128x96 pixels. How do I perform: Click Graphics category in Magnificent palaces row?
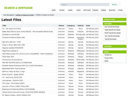[x=71, y=51]
